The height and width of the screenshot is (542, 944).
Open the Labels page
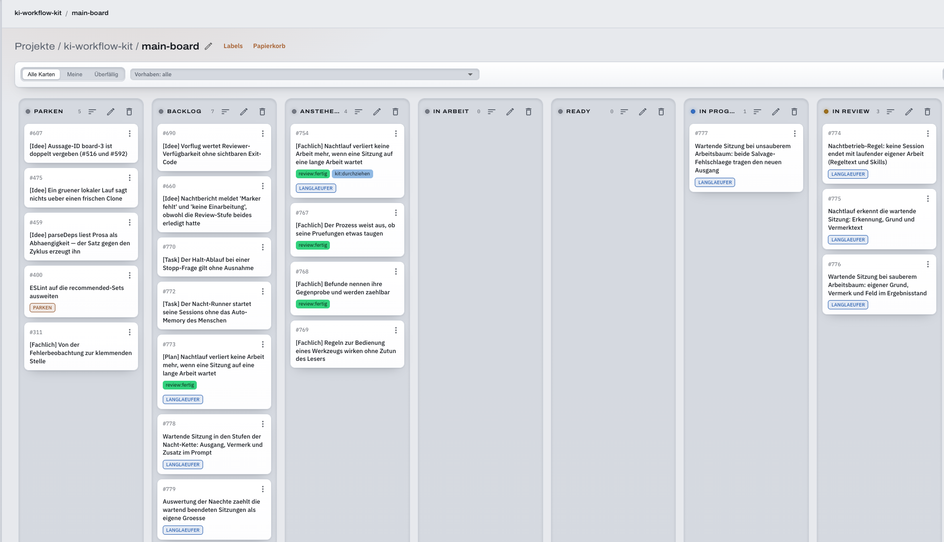coord(233,46)
